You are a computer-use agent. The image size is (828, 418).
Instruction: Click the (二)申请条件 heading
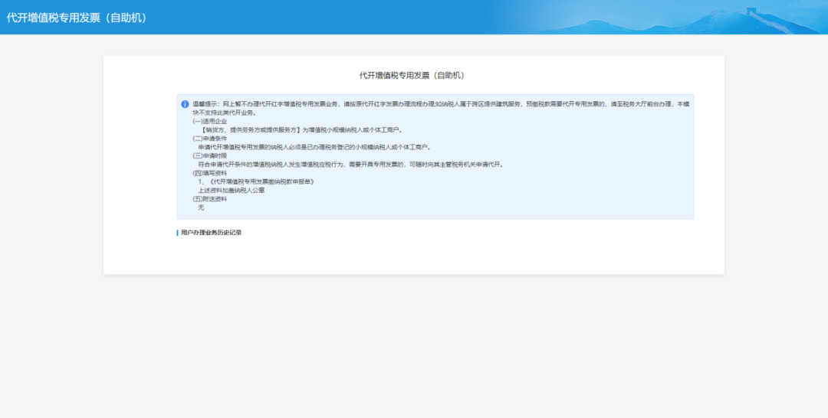click(209, 139)
